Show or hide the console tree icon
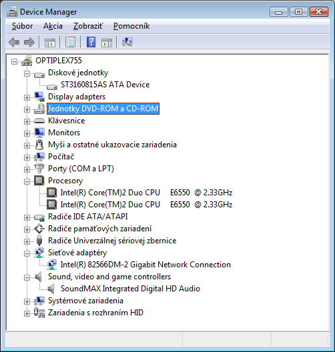Viewport: 335px width, 352px height. click(50, 42)
